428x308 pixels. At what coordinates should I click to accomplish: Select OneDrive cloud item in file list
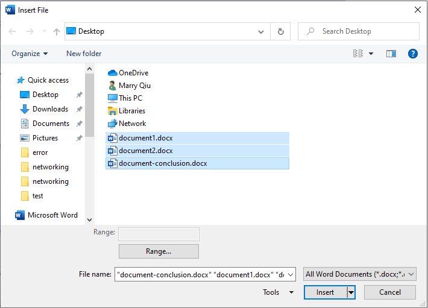(133, 73)
